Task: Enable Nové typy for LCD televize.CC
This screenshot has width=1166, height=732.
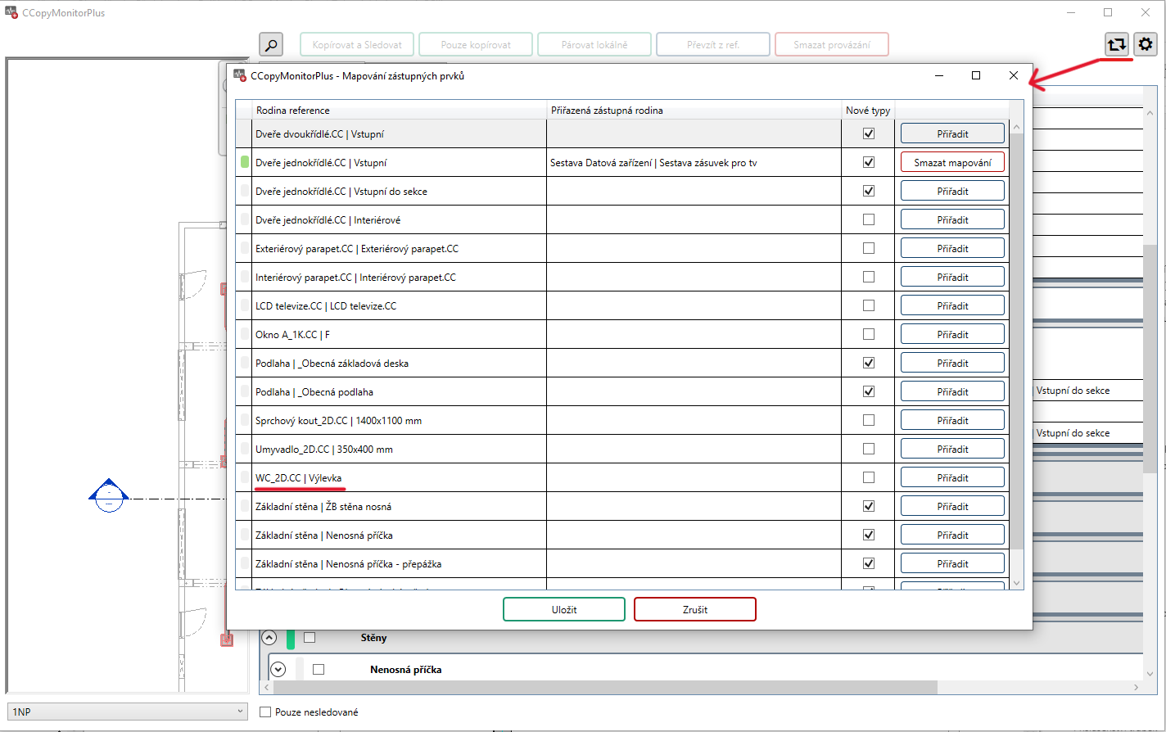Action: click(869, 305)
